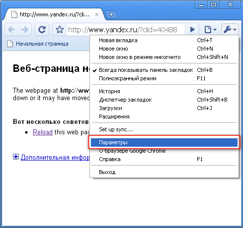Go back with the back arrow button
The width and height of the screenshot is (243, 228).
[11, 30]
